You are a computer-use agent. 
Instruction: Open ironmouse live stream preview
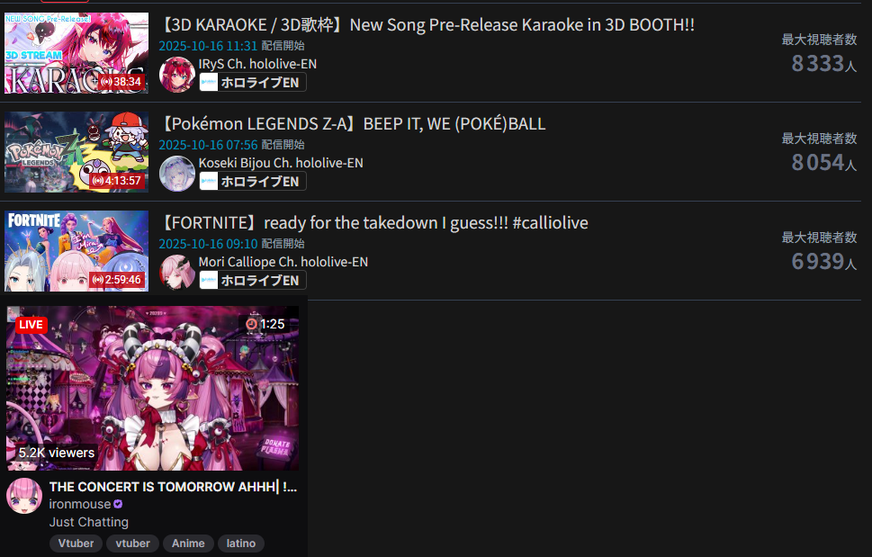click(x=153, y=388)
